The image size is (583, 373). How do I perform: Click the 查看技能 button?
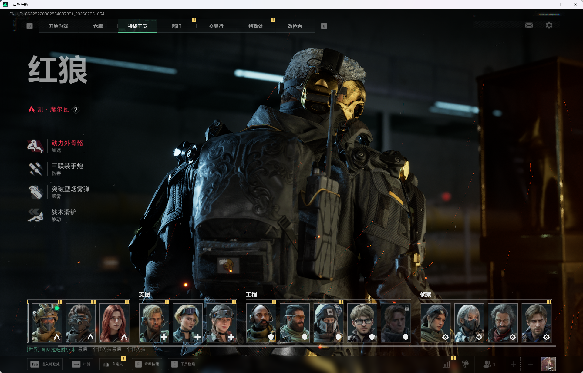click(x=148, y=364)
